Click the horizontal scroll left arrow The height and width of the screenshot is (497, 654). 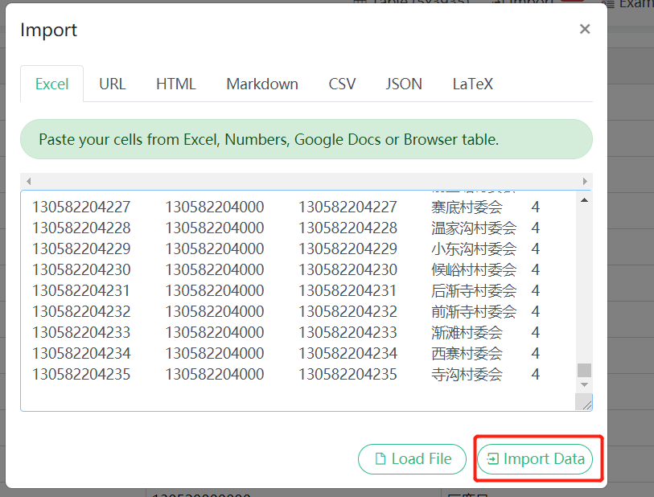(x=28, y=182)
